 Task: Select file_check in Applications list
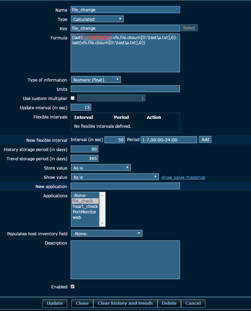[x=85, y=201]
